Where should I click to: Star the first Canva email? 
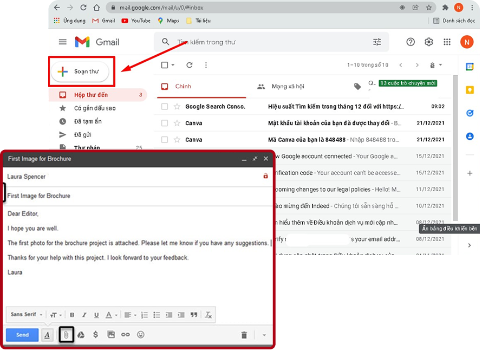pos(177,123)
